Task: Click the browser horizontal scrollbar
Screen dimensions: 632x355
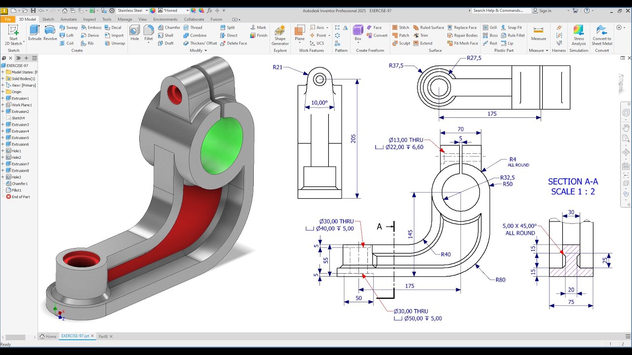Action: (x=15, y=337)
